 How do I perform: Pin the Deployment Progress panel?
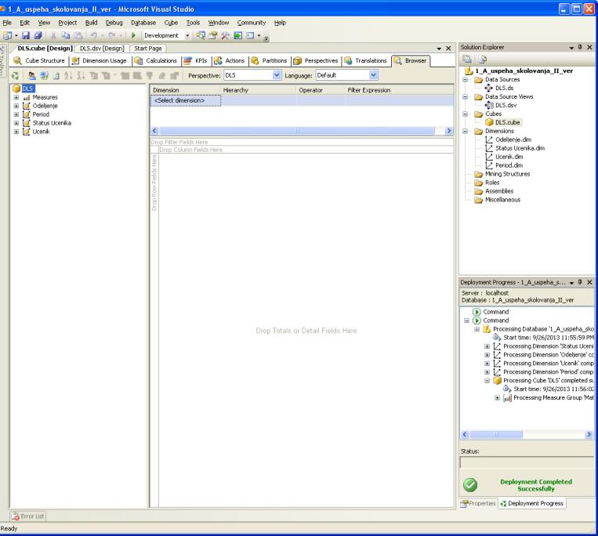580,282
